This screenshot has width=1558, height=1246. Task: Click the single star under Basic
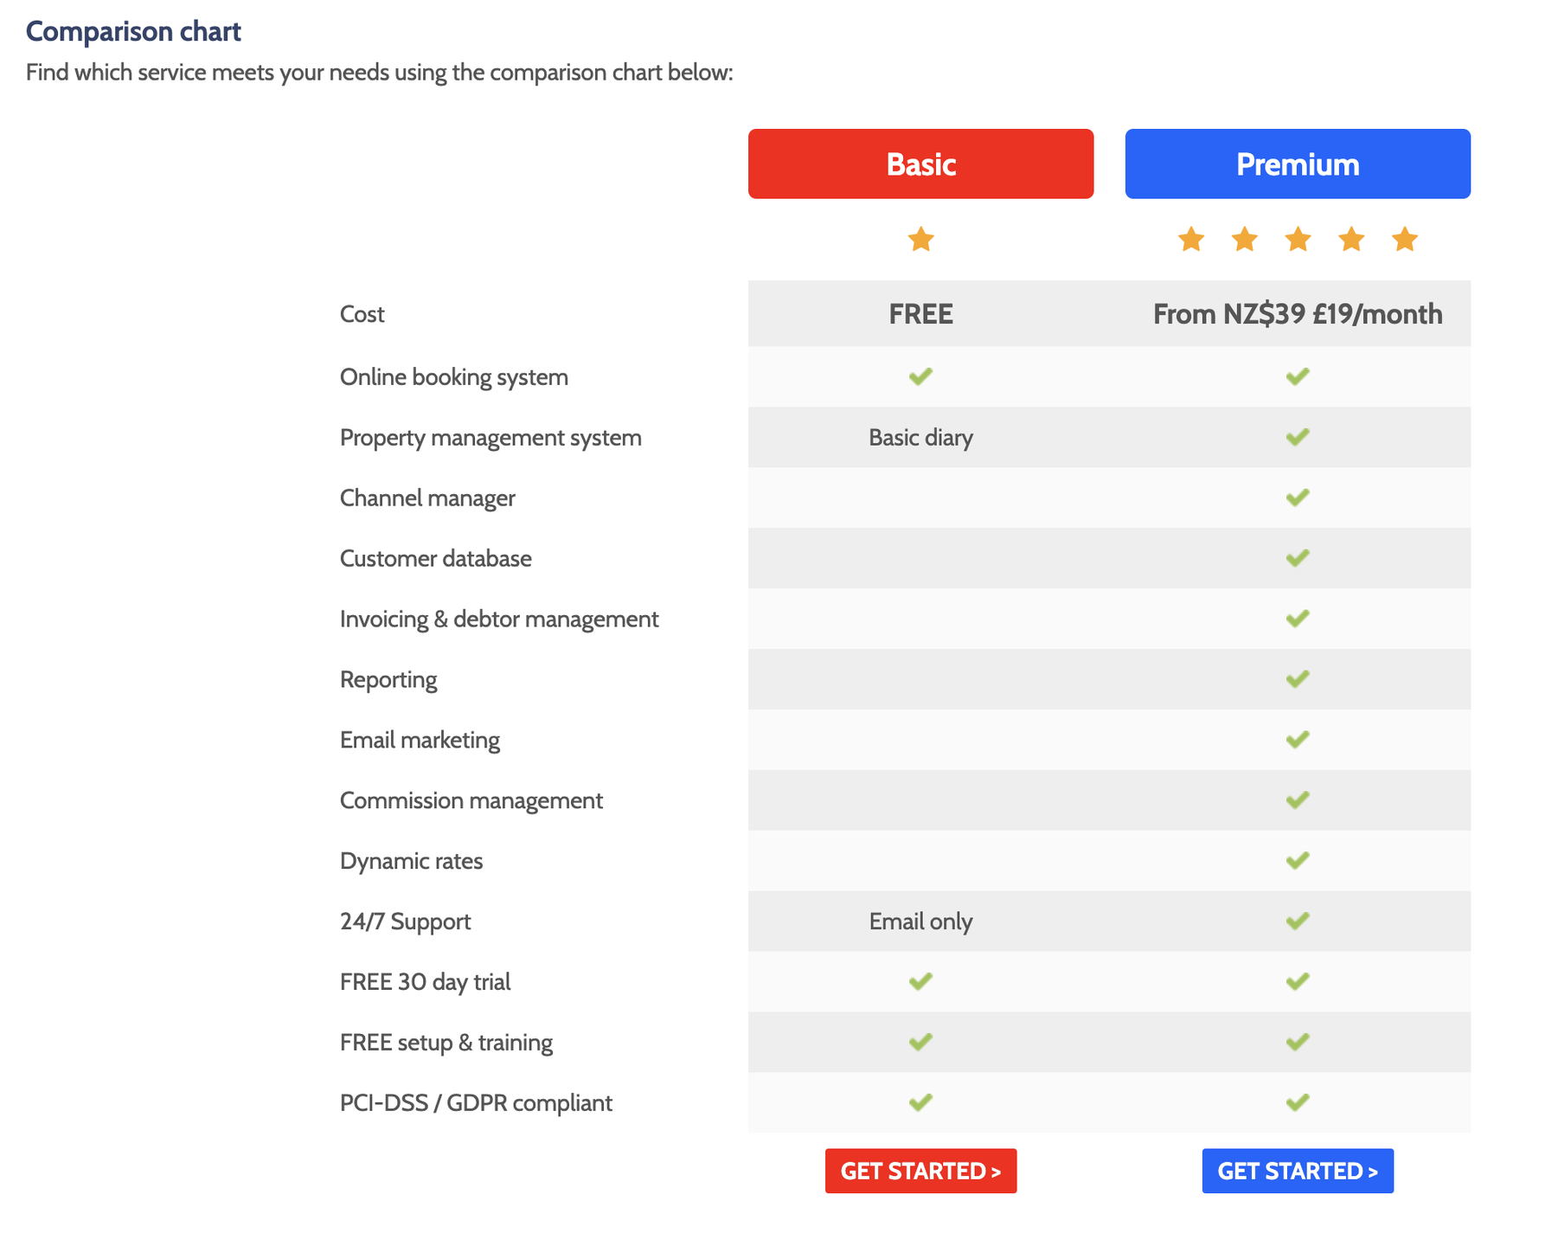point(920,239)
